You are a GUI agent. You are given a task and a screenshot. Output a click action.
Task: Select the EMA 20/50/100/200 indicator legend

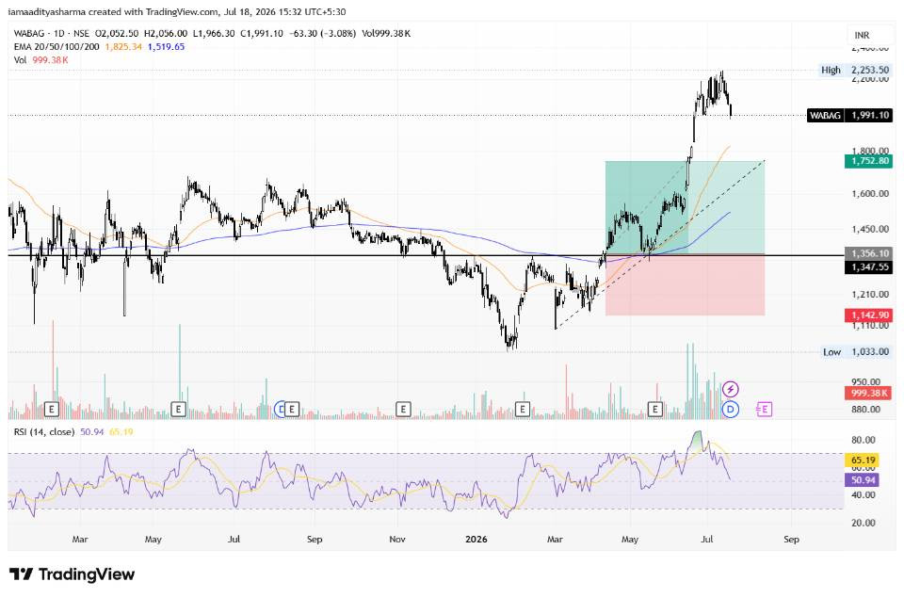[x=56, y=47]
